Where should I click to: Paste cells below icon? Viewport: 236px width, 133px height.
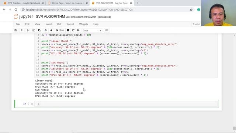[x=39, y=30]
